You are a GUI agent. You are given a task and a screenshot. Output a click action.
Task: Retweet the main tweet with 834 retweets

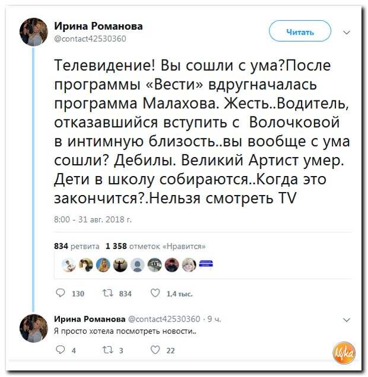(x=107, y=293)
